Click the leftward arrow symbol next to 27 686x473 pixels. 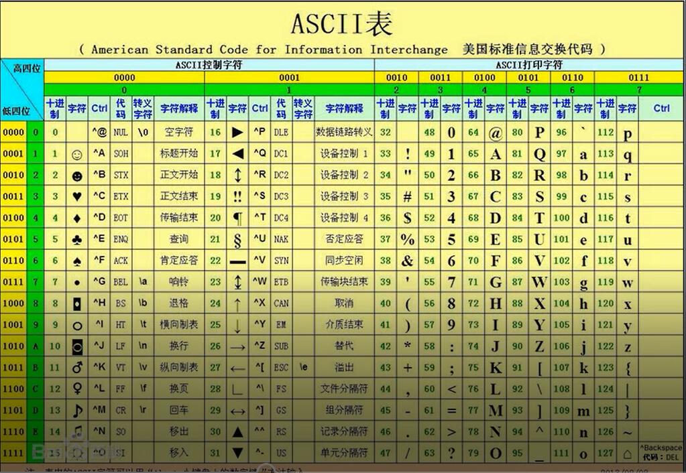pyautogui.click(x=237, y=368)
